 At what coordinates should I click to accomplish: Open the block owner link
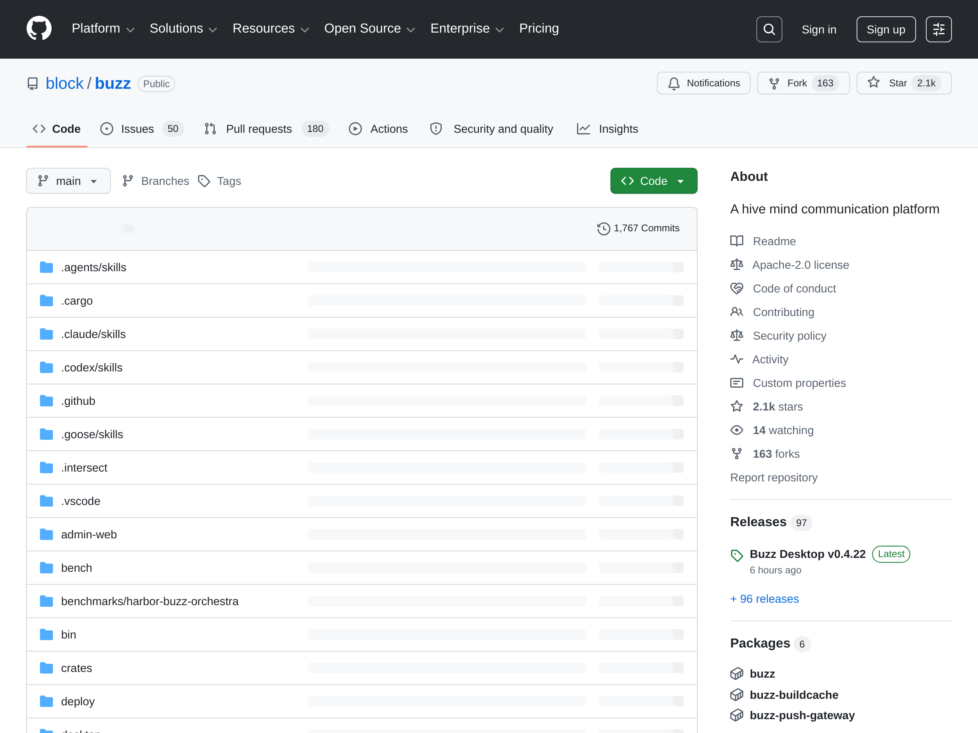[64, 83]
